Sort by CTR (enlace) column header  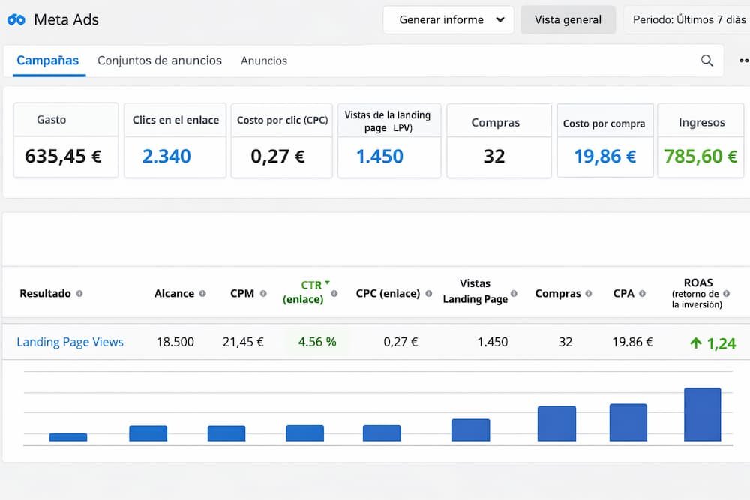click(304, 292)
